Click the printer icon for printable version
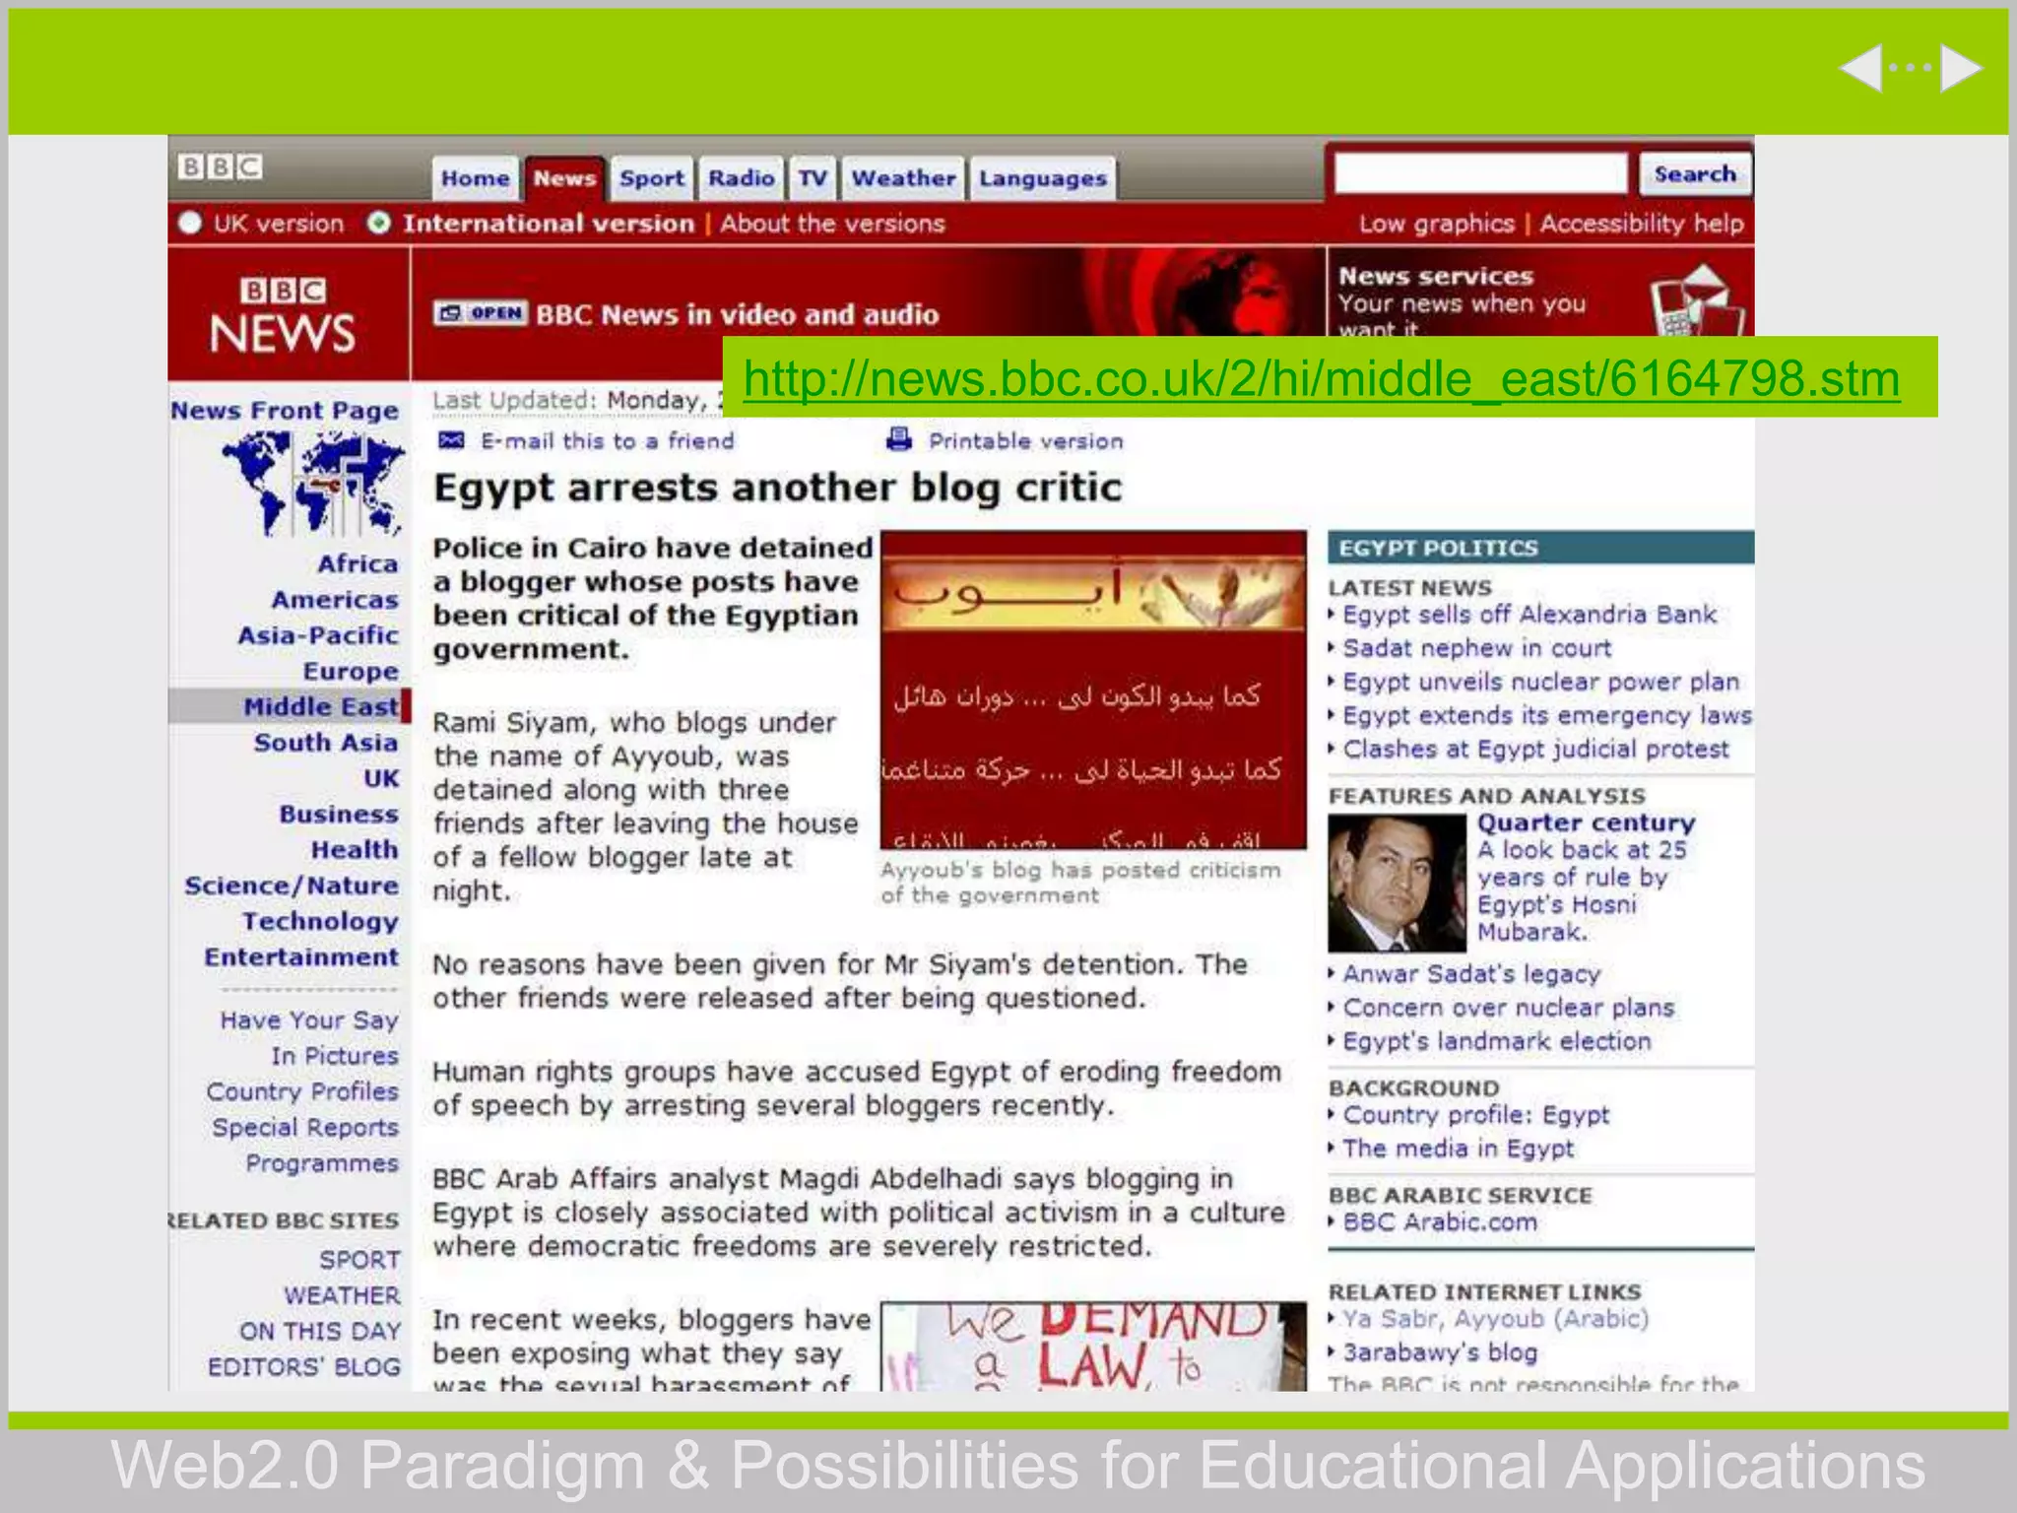Image resolution: width=2017 pixels, height=1513 pixels. [x=899, y=439]
